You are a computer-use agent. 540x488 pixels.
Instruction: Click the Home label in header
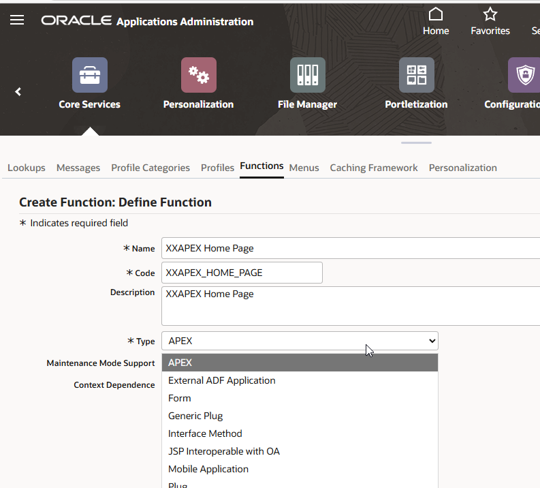(x=436, y=31)
